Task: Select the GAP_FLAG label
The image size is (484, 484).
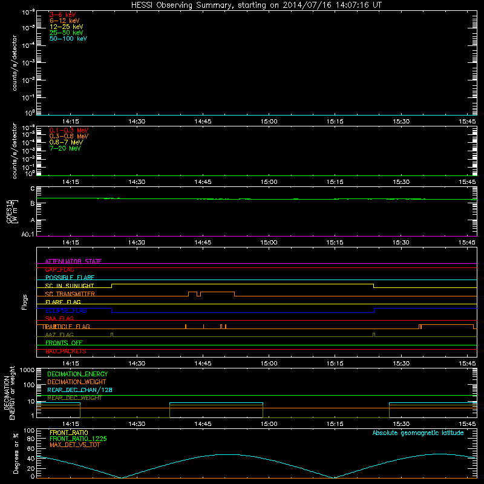Action: click(x=59, y=269)
